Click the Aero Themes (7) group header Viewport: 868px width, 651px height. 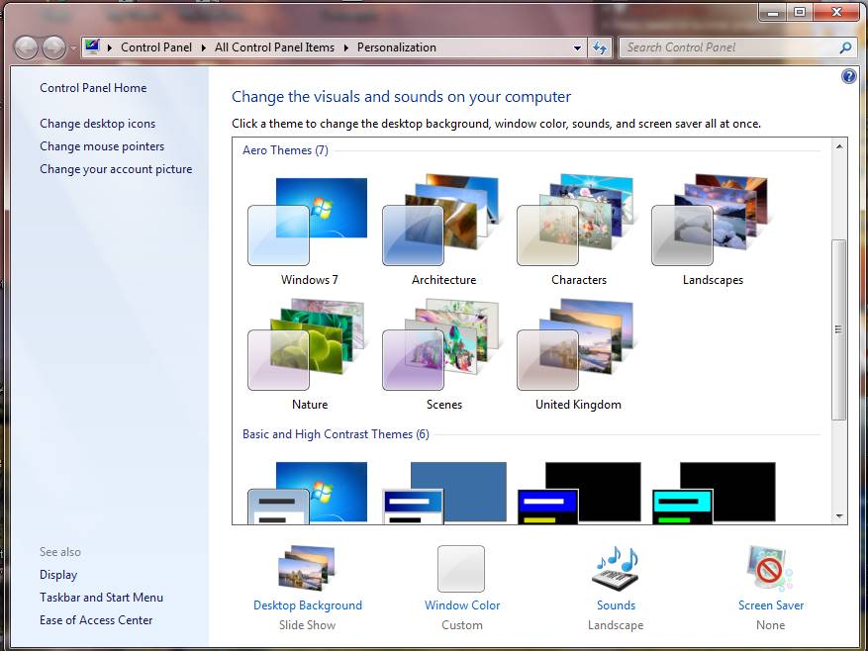click(x=285, y=150)
